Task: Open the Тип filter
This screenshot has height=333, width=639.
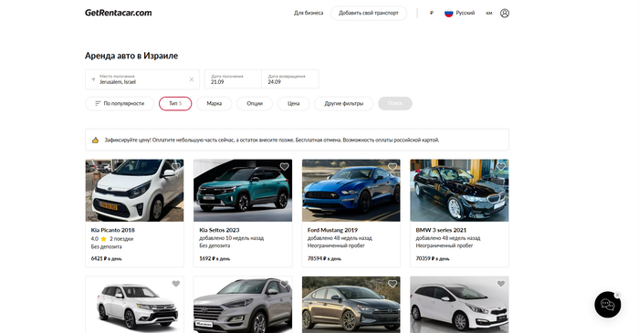Action: (175, 103)
